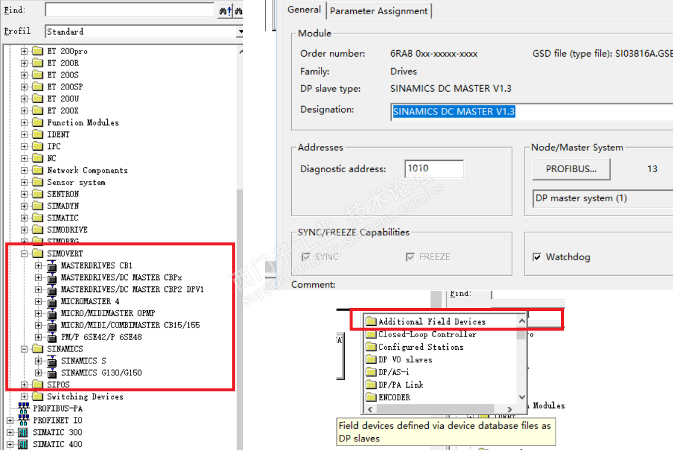The width and height of the screenshot is (673, 470).
Task: Expand the ET 200S tree node
Action: [24, 75]
